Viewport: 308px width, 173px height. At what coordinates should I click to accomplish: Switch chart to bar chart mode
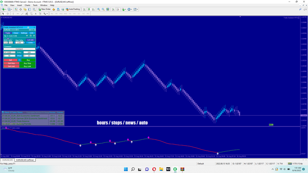point(84,9)
